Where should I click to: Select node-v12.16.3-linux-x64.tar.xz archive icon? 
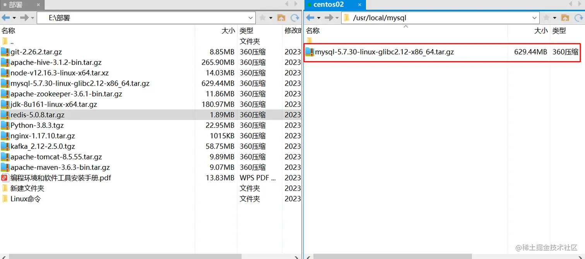coord(5,72)
